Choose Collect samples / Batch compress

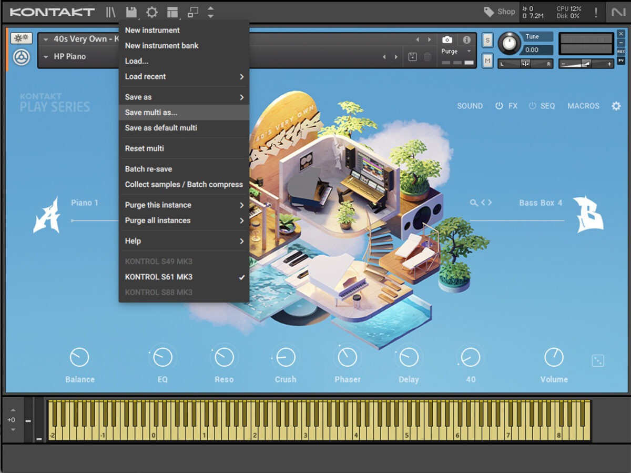[184, 184]
